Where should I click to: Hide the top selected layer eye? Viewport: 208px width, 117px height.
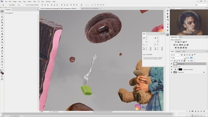tap(172, 64)
